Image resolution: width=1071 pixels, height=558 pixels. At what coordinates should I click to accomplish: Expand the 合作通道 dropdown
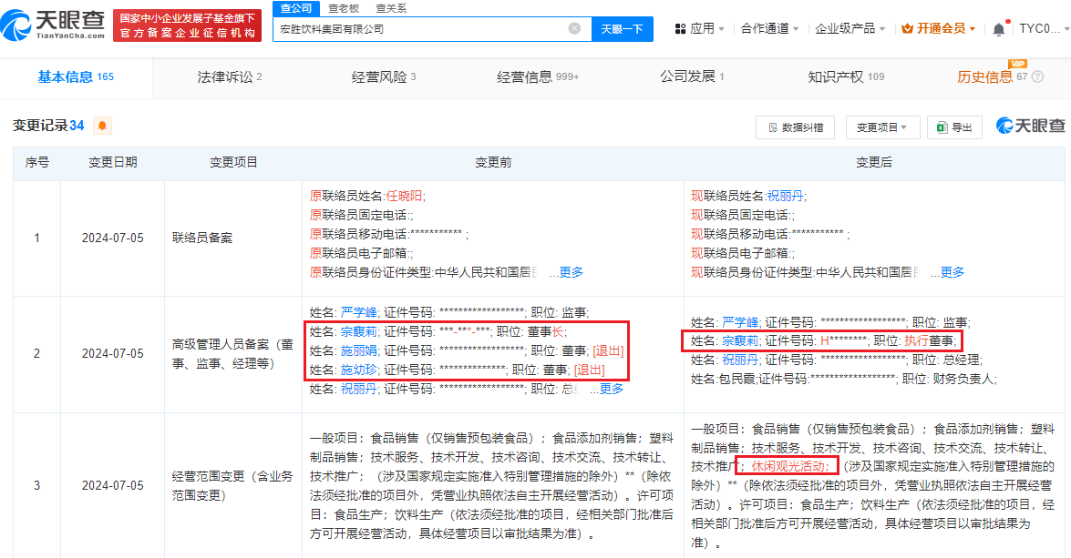[769, 28]
